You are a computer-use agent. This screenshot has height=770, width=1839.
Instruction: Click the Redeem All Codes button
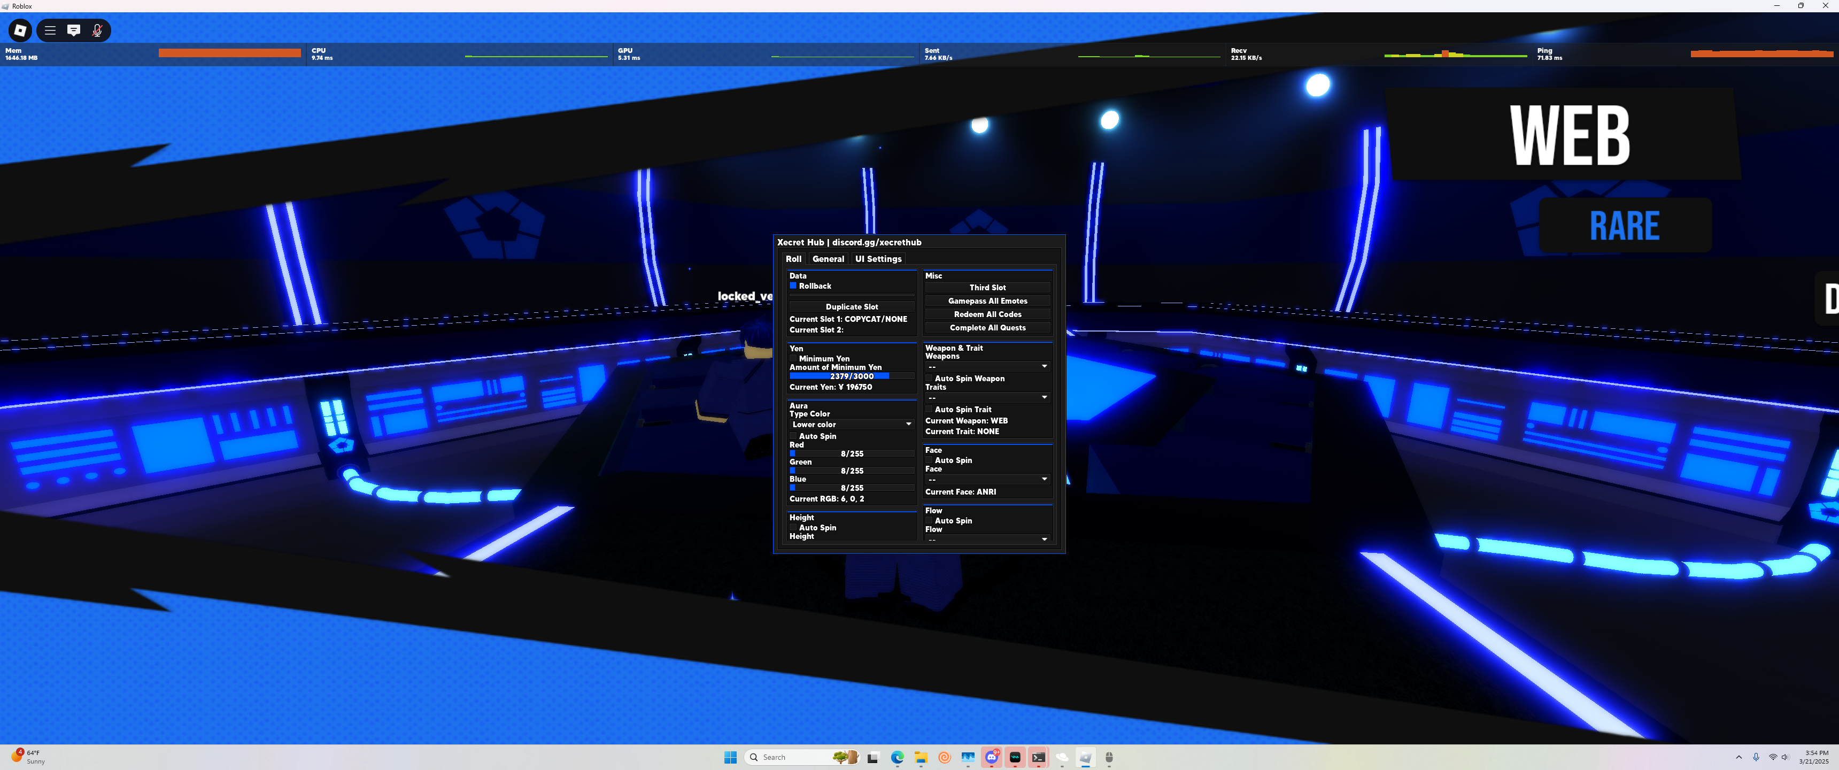click(x=987, y=314)
